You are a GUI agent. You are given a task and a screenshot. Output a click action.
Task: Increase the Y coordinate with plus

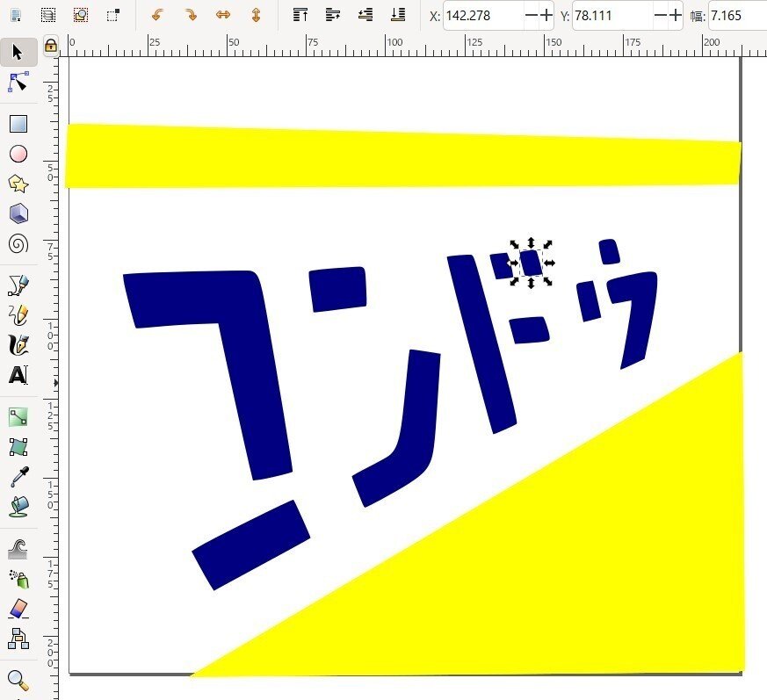pyautogui.click(x=675, y=16)
